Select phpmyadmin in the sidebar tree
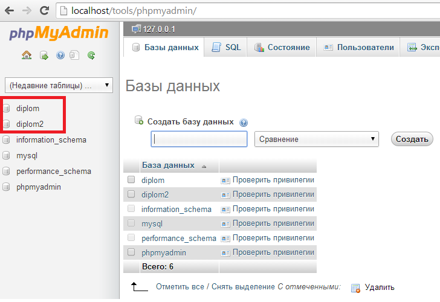This screenshot has height=302, width=440. pyautogui.click(x=39, y=187)
